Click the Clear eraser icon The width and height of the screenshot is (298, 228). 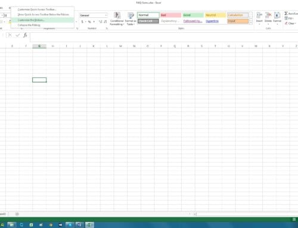tap(286, 23)
